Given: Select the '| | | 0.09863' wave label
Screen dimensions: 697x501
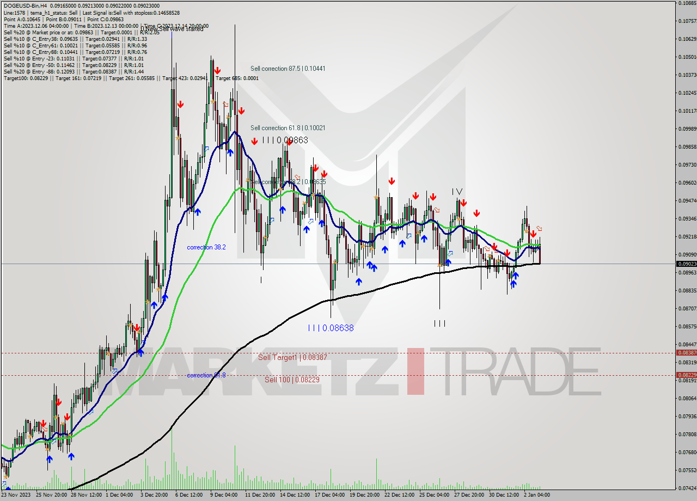Looking at the screenshot, I should 285,140.
